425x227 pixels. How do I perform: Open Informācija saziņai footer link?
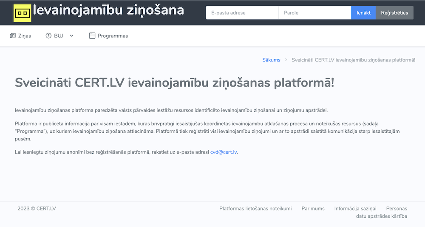coord(355,208)
